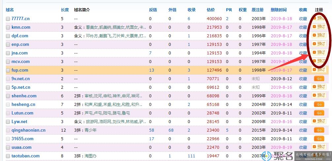The height and width of the screenshot is (161, 332).
Task: Click the Go button for Lutun.com
Action: tap(319, 113)
